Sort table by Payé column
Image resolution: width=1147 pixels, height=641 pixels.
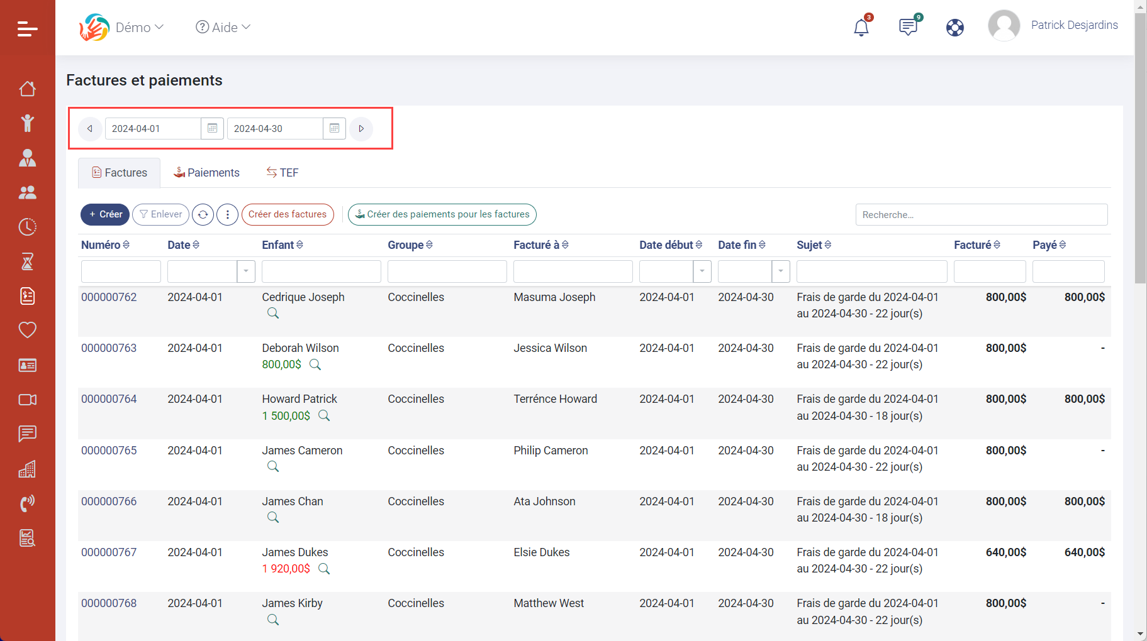point(1049,245)
